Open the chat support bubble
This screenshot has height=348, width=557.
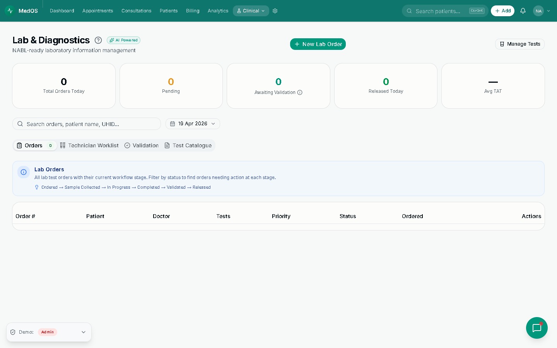[x=537, y=328]
